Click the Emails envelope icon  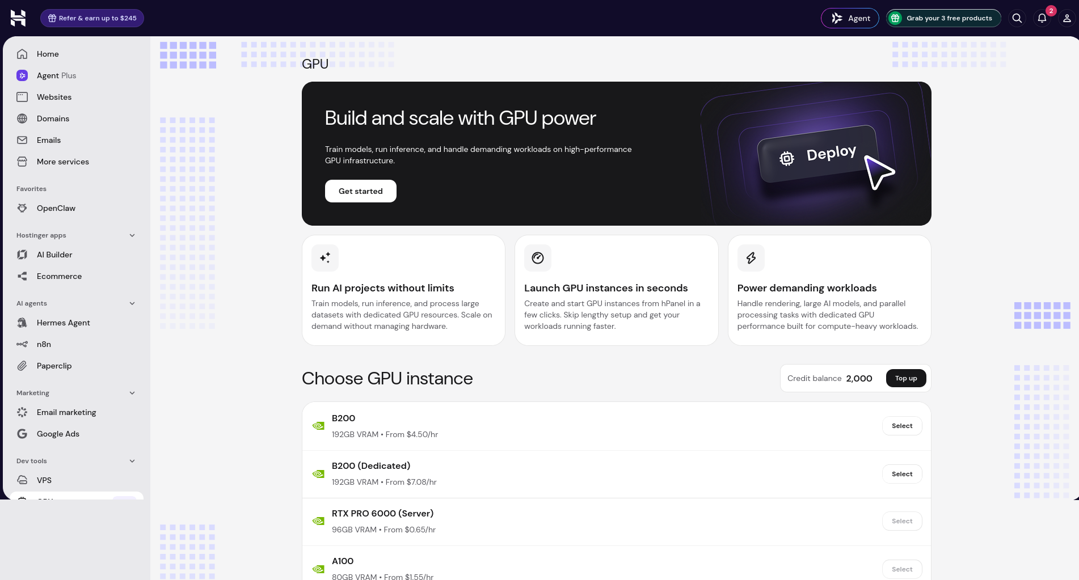tap(22, 140)
